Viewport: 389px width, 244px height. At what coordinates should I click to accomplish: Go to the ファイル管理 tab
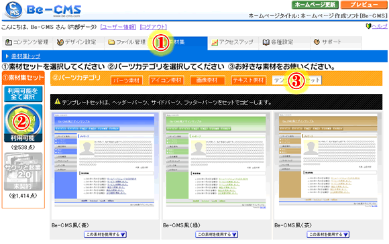coord(127,42)
